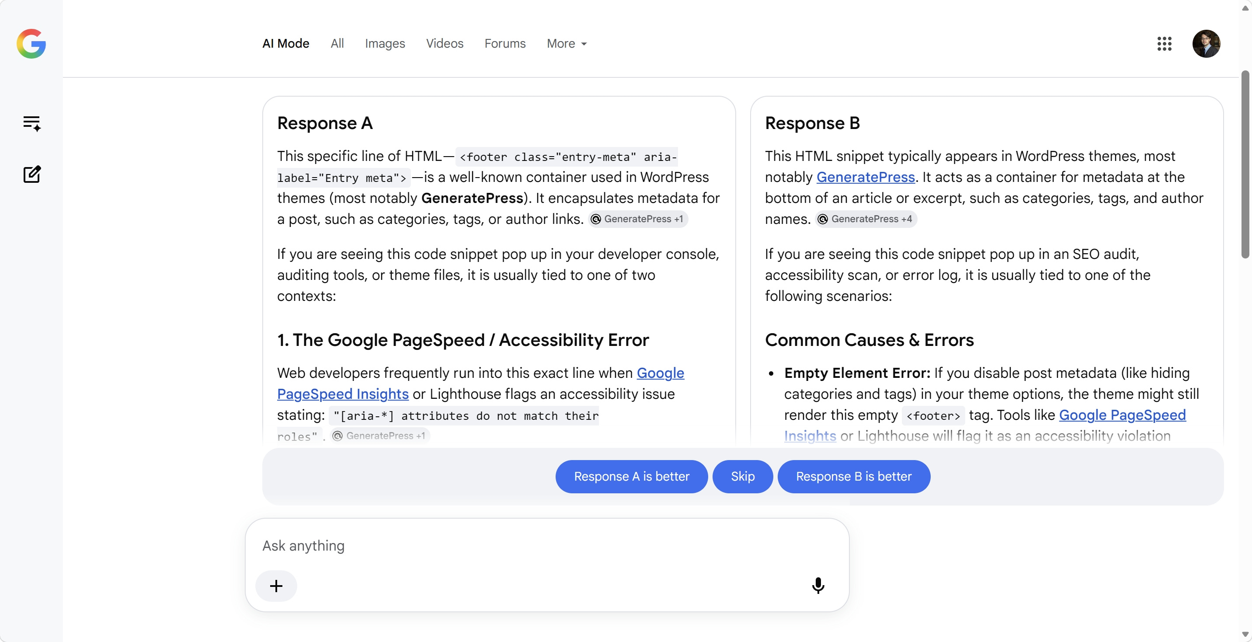The image size is (1252, 642).
Task: Switch to the All tab
Action: [337, 43]
